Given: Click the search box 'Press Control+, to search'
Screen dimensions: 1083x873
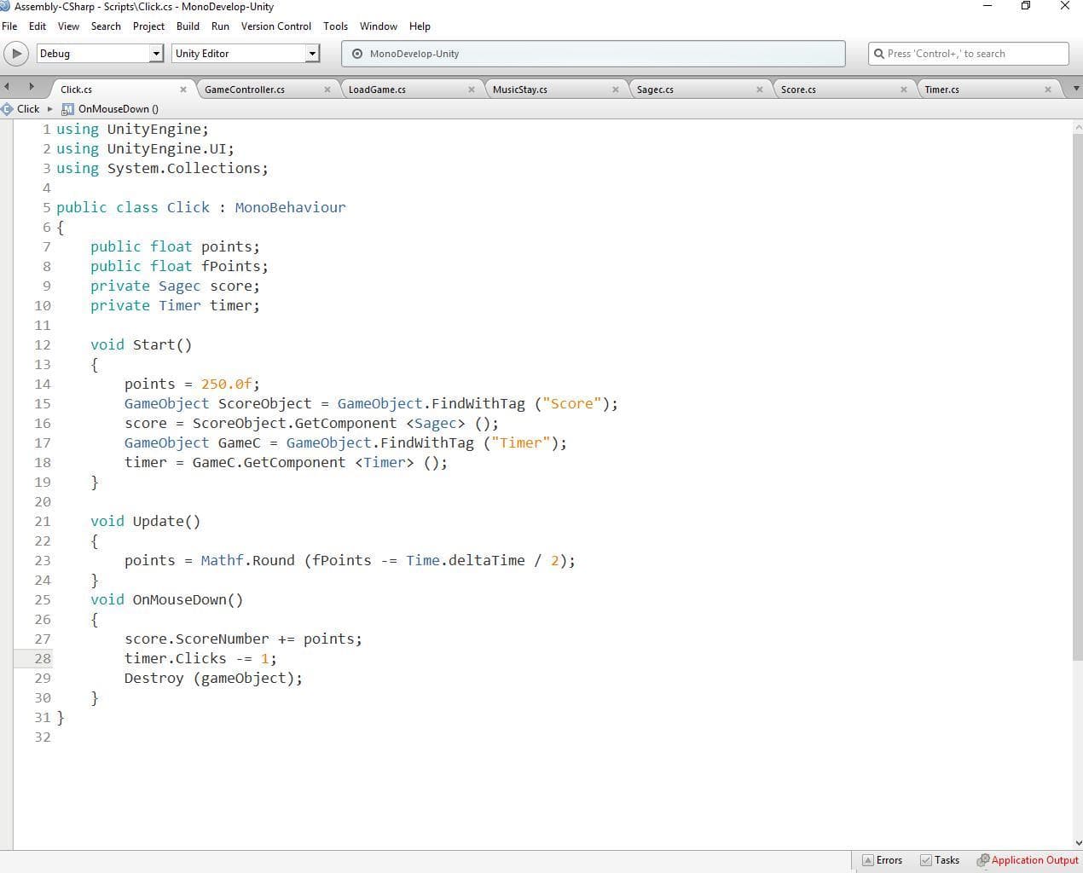Looking at the screenshot, I should [x=968, y=54].
